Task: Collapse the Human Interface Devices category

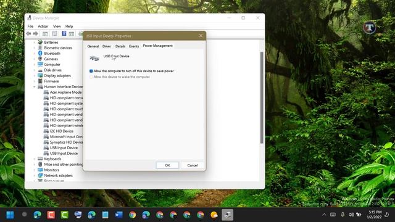Action: click(35, 86)
